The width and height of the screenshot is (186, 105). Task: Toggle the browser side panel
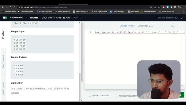(x=175, y=7)
